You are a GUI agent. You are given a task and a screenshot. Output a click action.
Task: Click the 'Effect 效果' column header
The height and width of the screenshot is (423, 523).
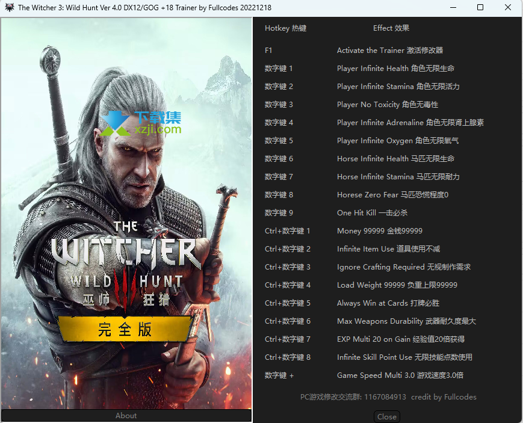click(x=391, y=28)
